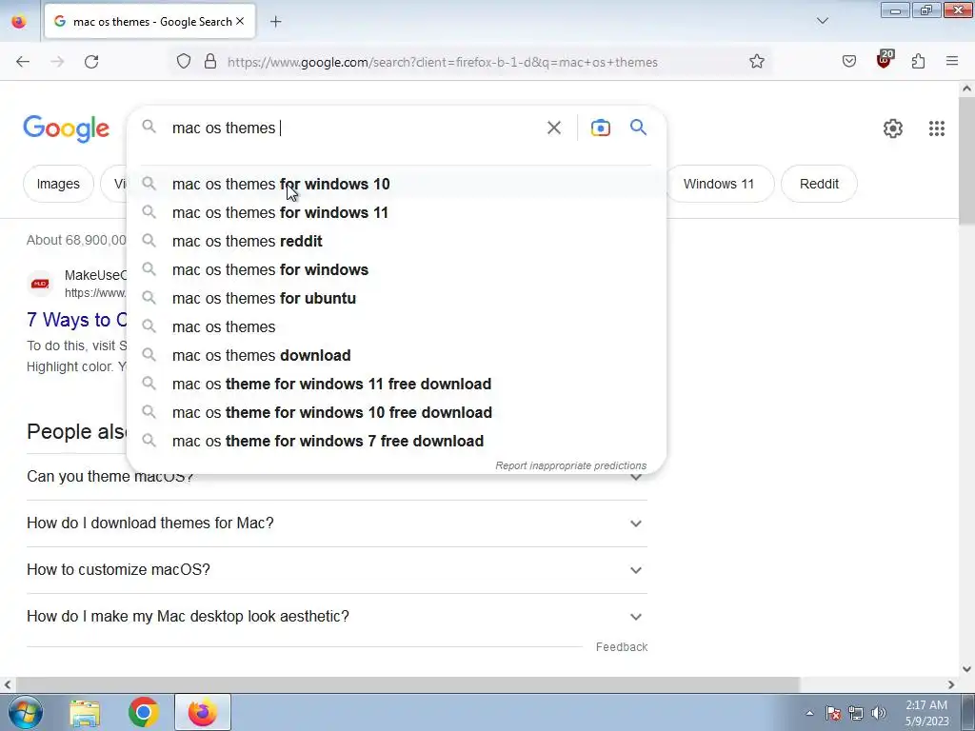Click the browser address bar URL
975x731 pixels.
[442, 62]
